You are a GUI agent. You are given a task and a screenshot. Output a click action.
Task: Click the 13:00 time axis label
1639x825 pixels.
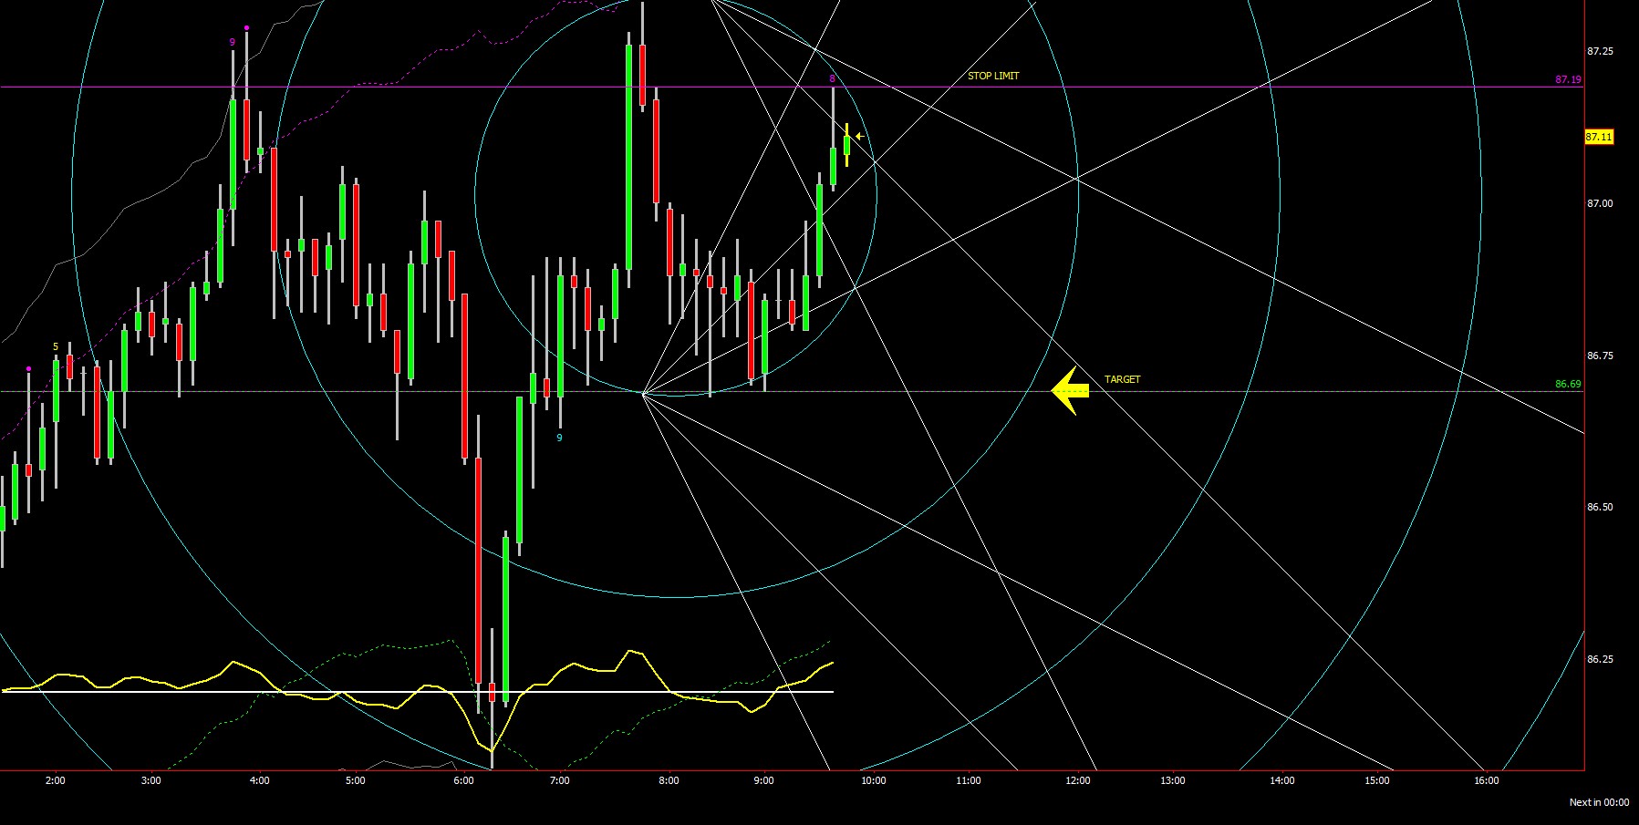pos(1173,780)
